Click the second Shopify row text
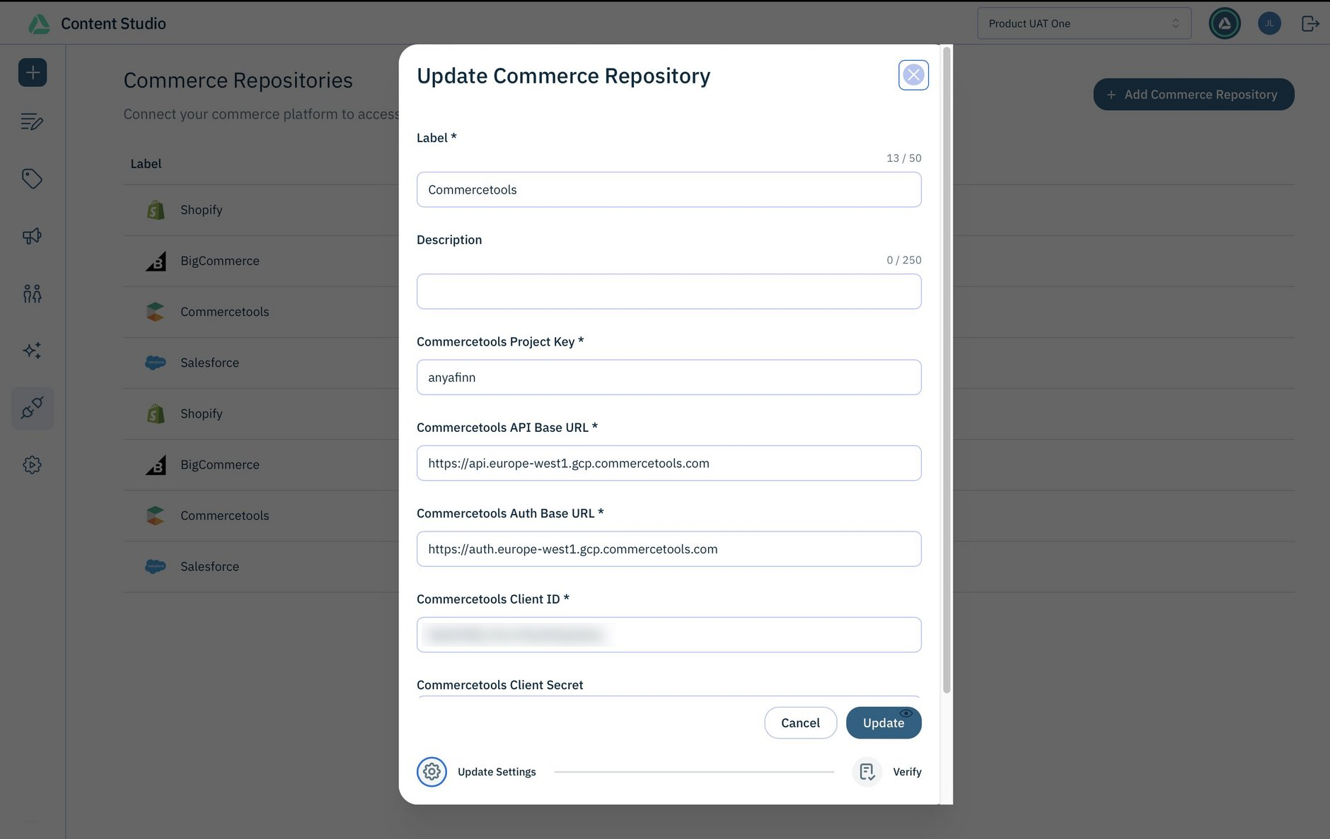The width and height of the screenshot is (1330, 839). pyautogui.click(x=201, y=413)
